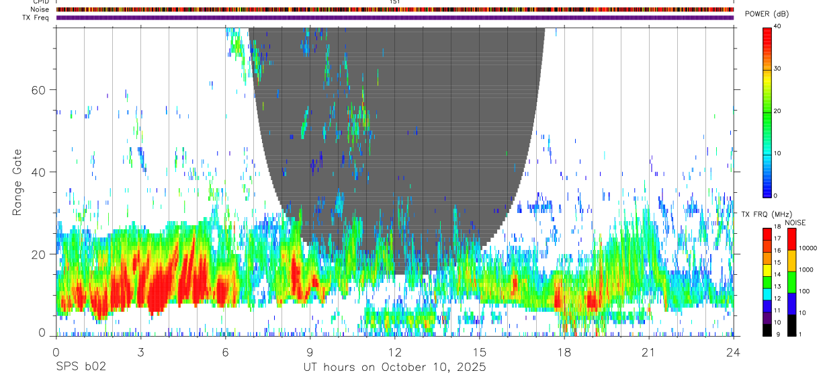Click the 18 hour tick on UT axis
This screenshot has height=381, width=825.
click(564, 351)
